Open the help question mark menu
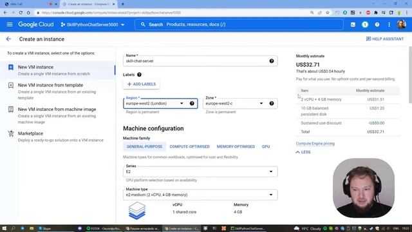Screen dimensions: 412x232 tap(377, 24)
